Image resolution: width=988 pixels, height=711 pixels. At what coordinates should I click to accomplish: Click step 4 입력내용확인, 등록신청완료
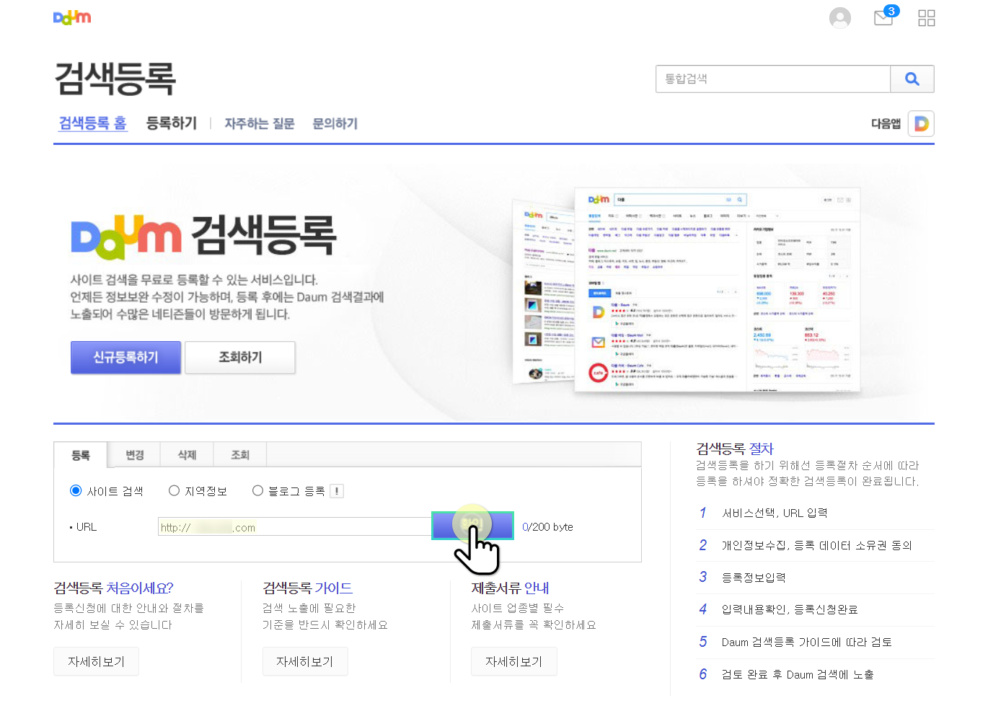(x=790, y=609)
